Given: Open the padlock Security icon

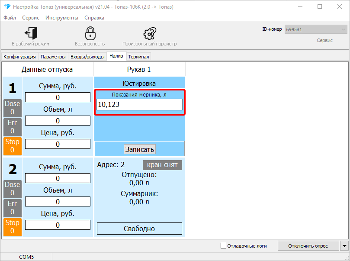Looking at the screenshot, I should pos(90,33).
